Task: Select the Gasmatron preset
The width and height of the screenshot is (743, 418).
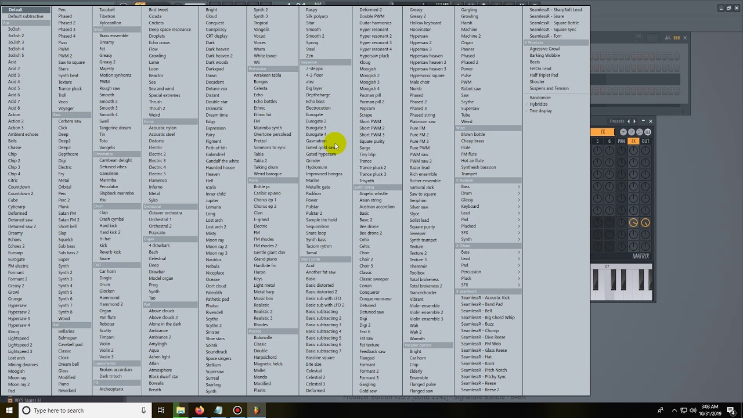Action: coord(316,141)
